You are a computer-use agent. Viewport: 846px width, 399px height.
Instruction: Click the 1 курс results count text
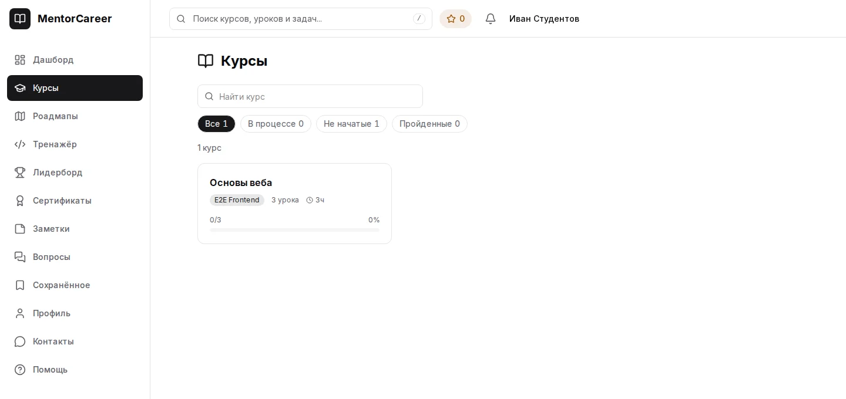pyautogui.click(x=209, y=148)
